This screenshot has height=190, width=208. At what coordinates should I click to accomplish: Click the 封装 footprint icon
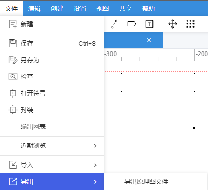(13, 110)
